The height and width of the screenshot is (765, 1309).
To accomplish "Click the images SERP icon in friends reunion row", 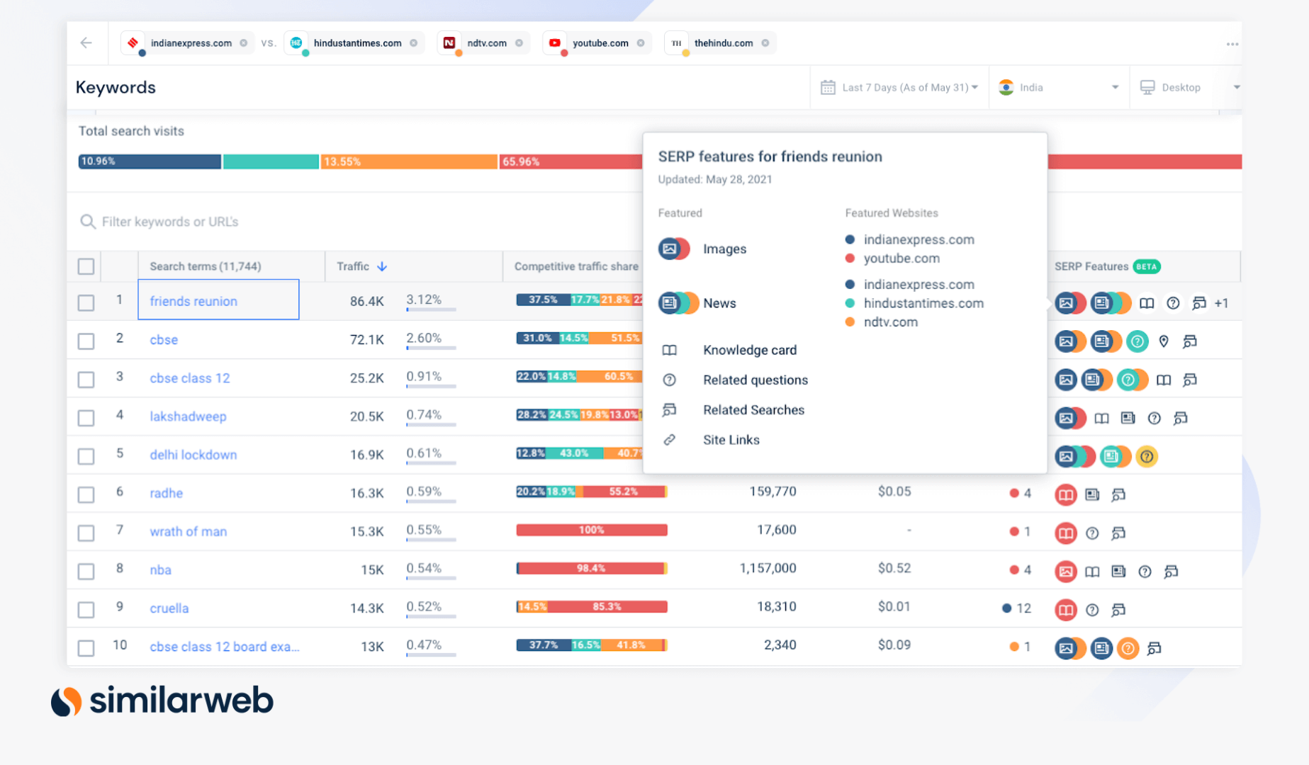I will coord(1069,303).
